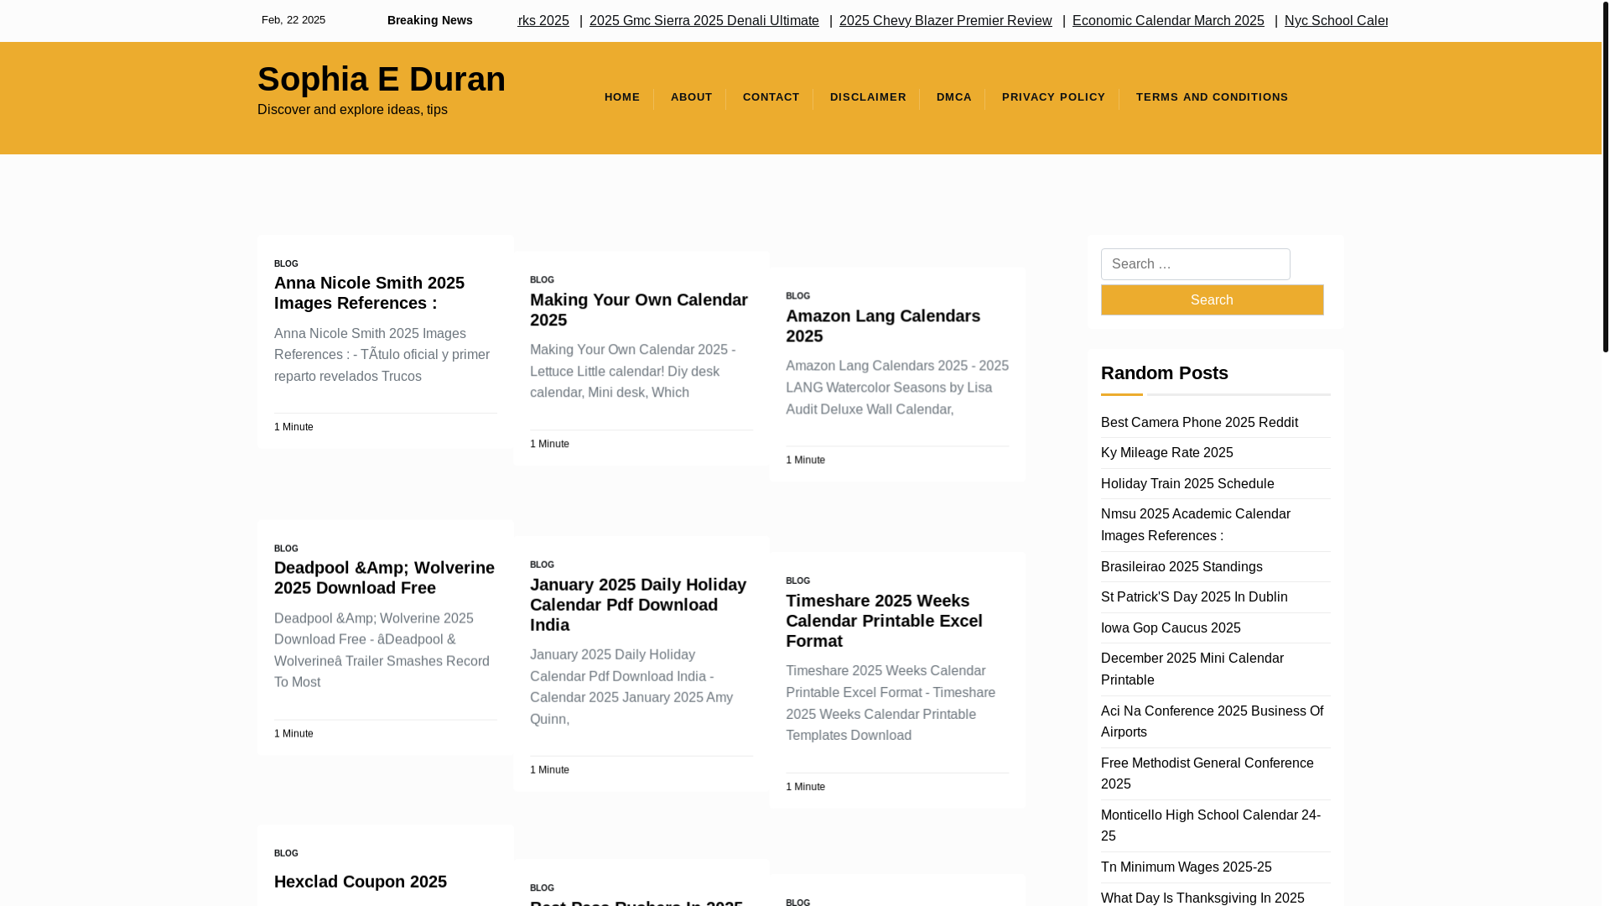
Task: Open the Home menu item
Action: coord(621,97)
